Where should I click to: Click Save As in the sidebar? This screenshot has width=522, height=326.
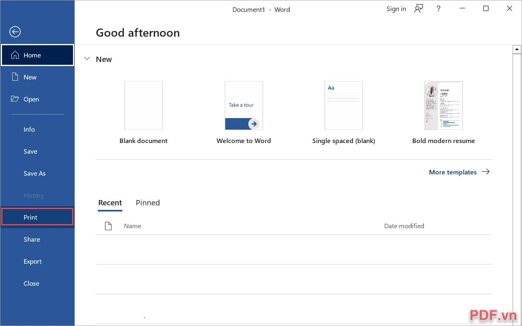pos(37,173)
